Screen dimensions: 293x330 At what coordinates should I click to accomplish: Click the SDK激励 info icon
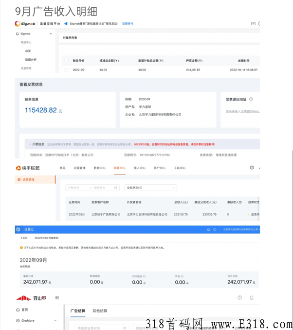tap(144, 276)
